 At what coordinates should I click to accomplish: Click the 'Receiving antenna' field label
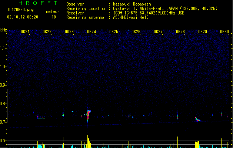click(85, 17)
